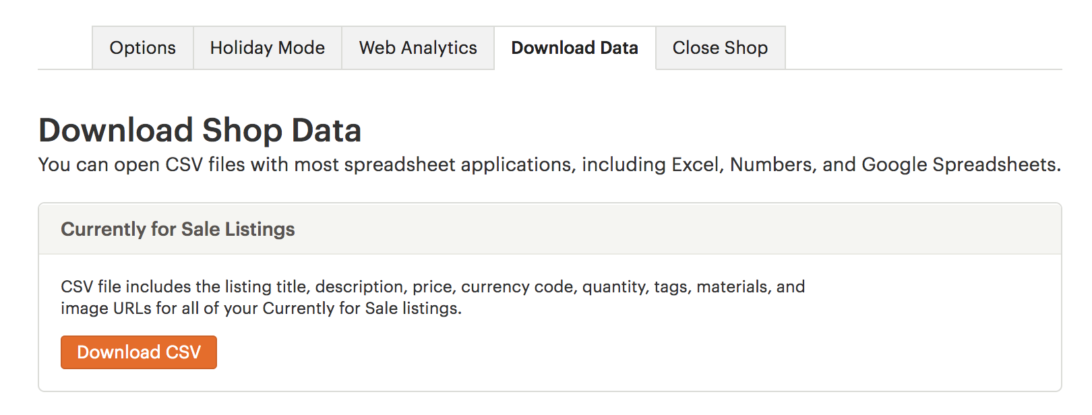Go to the Close Shop tab
Screen dimensions: 1092x415
coord(720,48)
